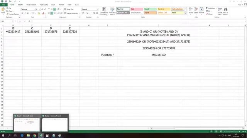Expand the cell styles gallery
The width and height of the screenshot is (247, 138).
[185, 14]
